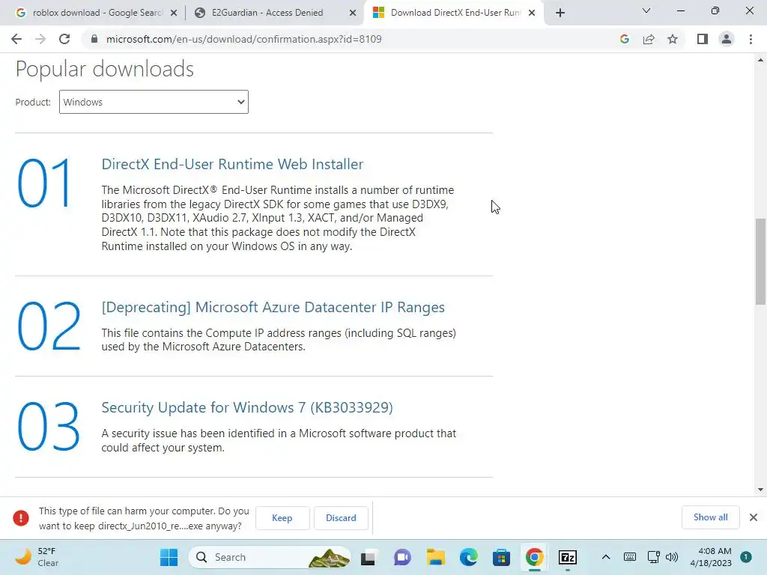
Task: Click the number 03 ranking
Action: click(49, 426)
